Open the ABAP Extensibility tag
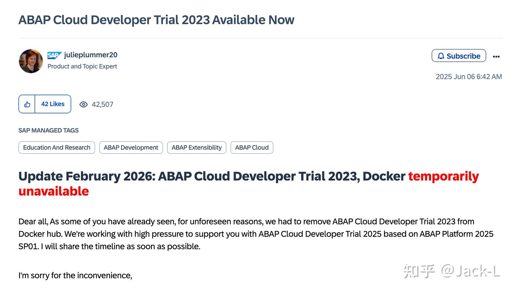This screenshot has width=513, height=292. click(x=197, y=148)
